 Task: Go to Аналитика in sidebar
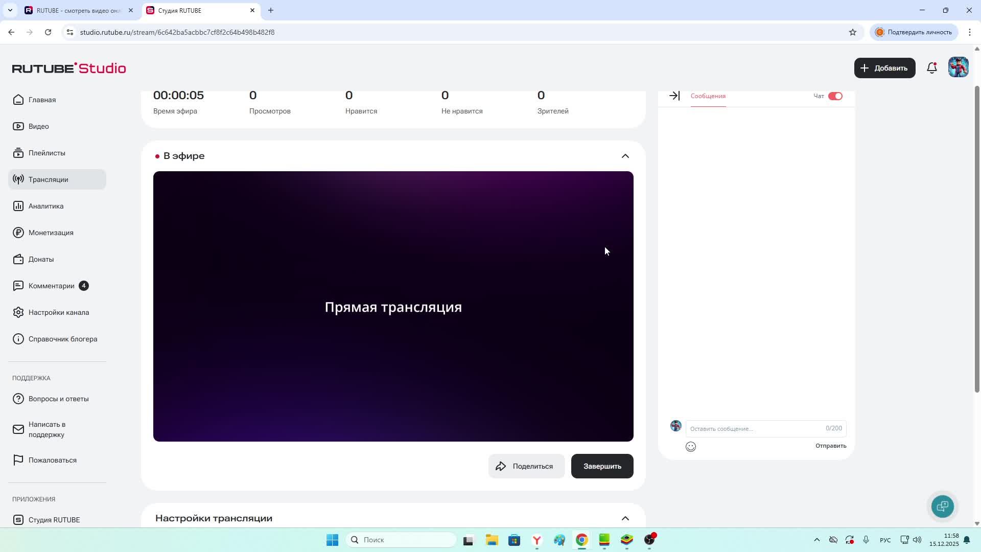tap(46, 206)
